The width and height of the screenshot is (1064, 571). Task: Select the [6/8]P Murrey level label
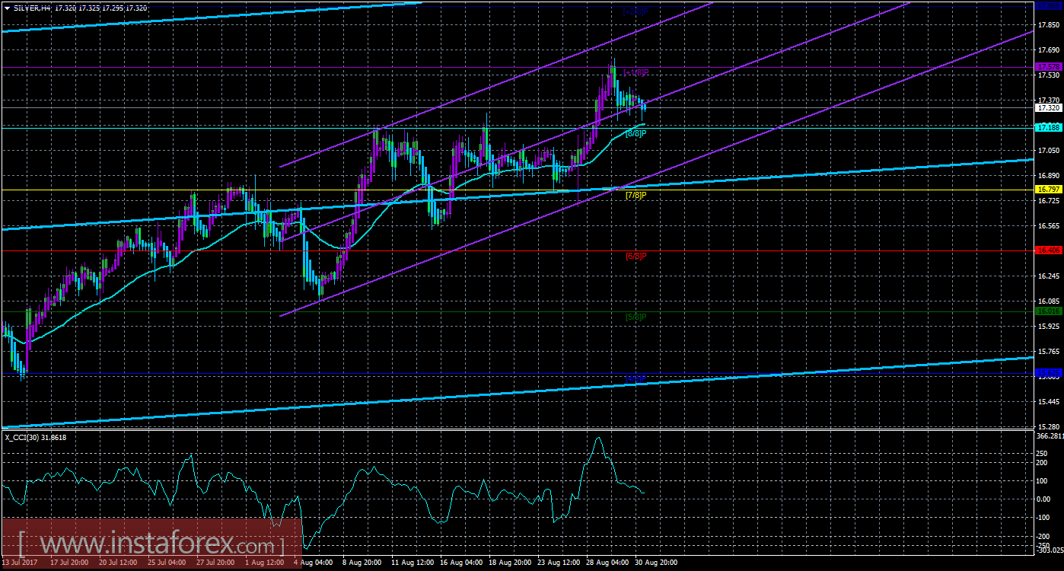pyautogui.click(x=636, y=256)
